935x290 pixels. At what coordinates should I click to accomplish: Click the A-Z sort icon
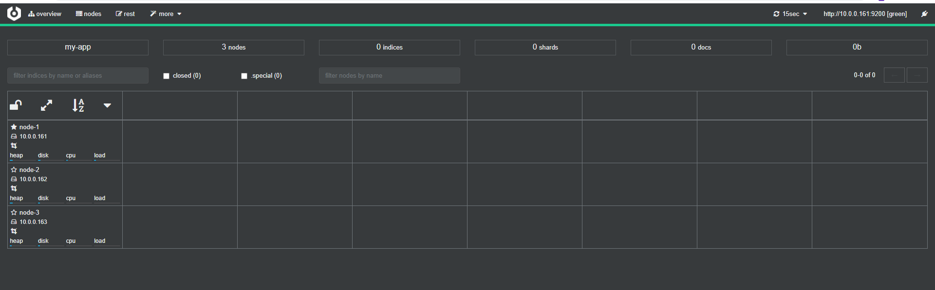click(78, 105)
